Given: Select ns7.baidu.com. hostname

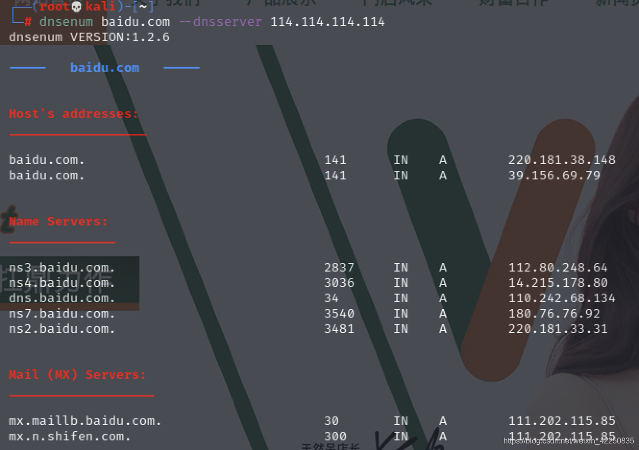Looking at the screenshot, I should (x=62, y=313).
